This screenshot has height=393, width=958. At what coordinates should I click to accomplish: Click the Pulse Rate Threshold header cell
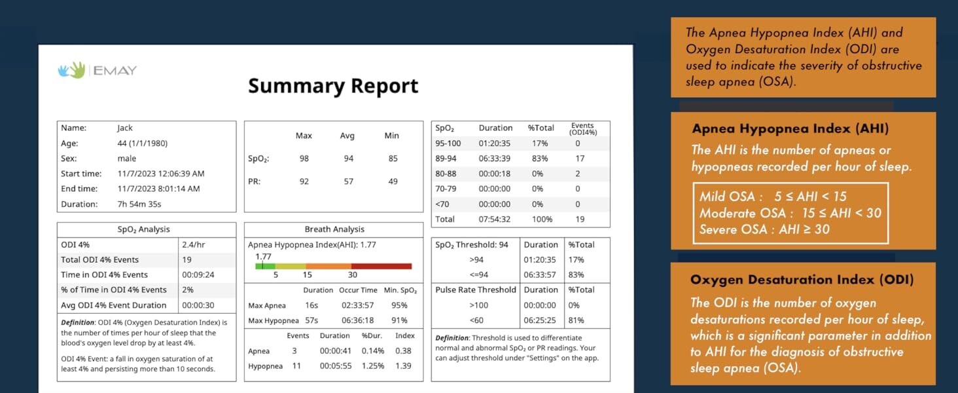click(475, 290)
